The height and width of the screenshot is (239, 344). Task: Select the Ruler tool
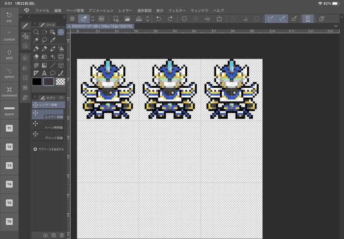36,73
